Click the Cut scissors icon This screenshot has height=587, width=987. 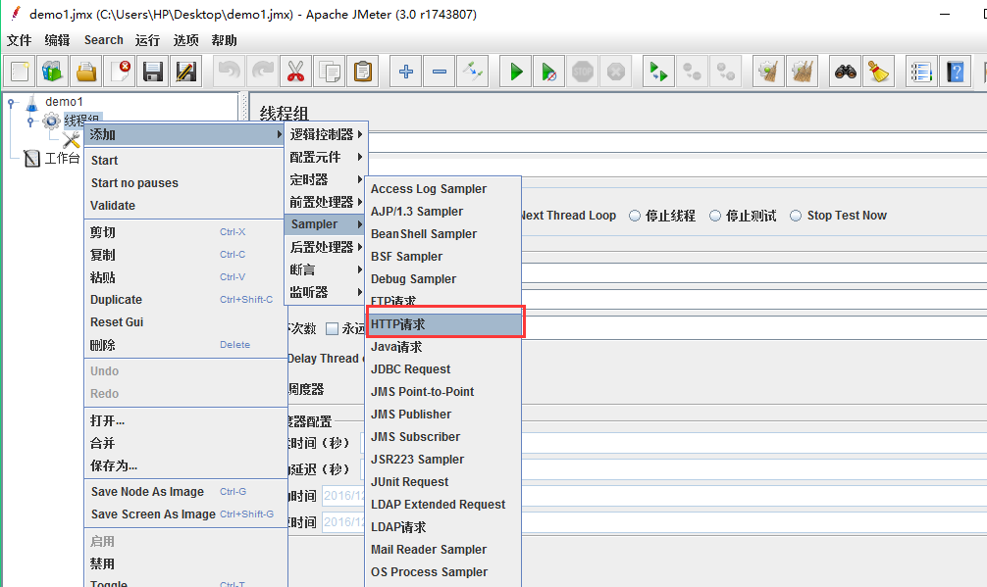coord(296,71)
